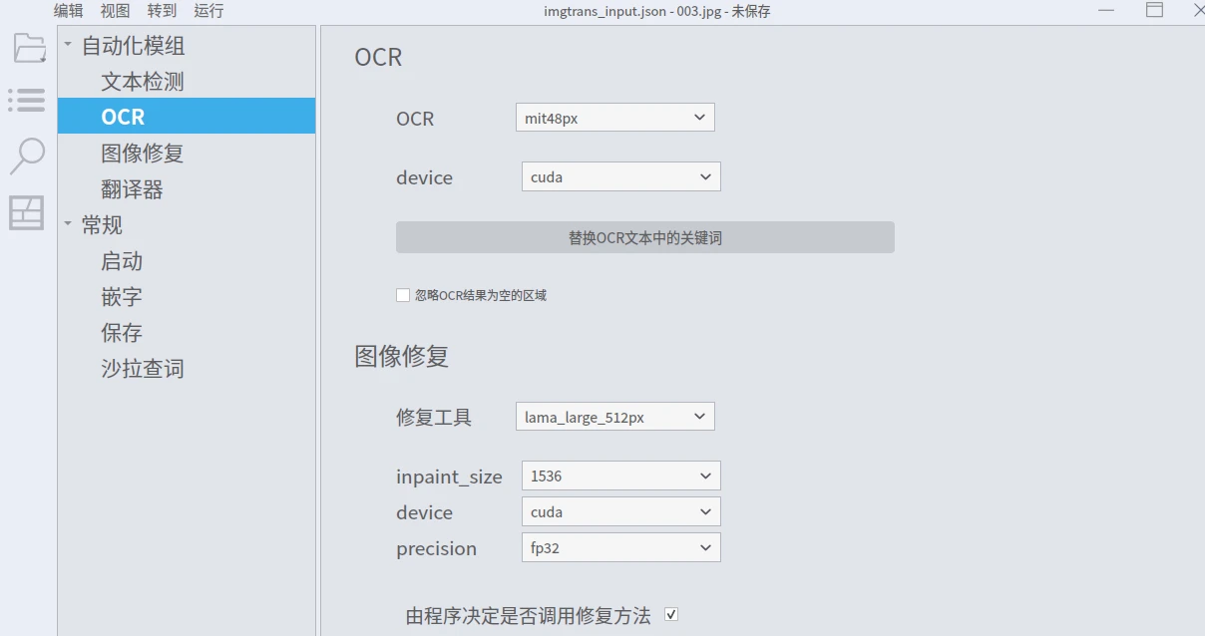This screenshot has width=1205, height=636.
Task: Select 沙拉查词 in the sidebar list
Action: (143, 369)
